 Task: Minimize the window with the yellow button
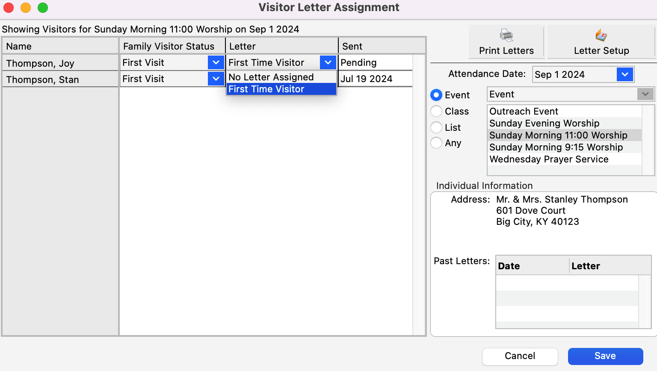tap(26, 8)
